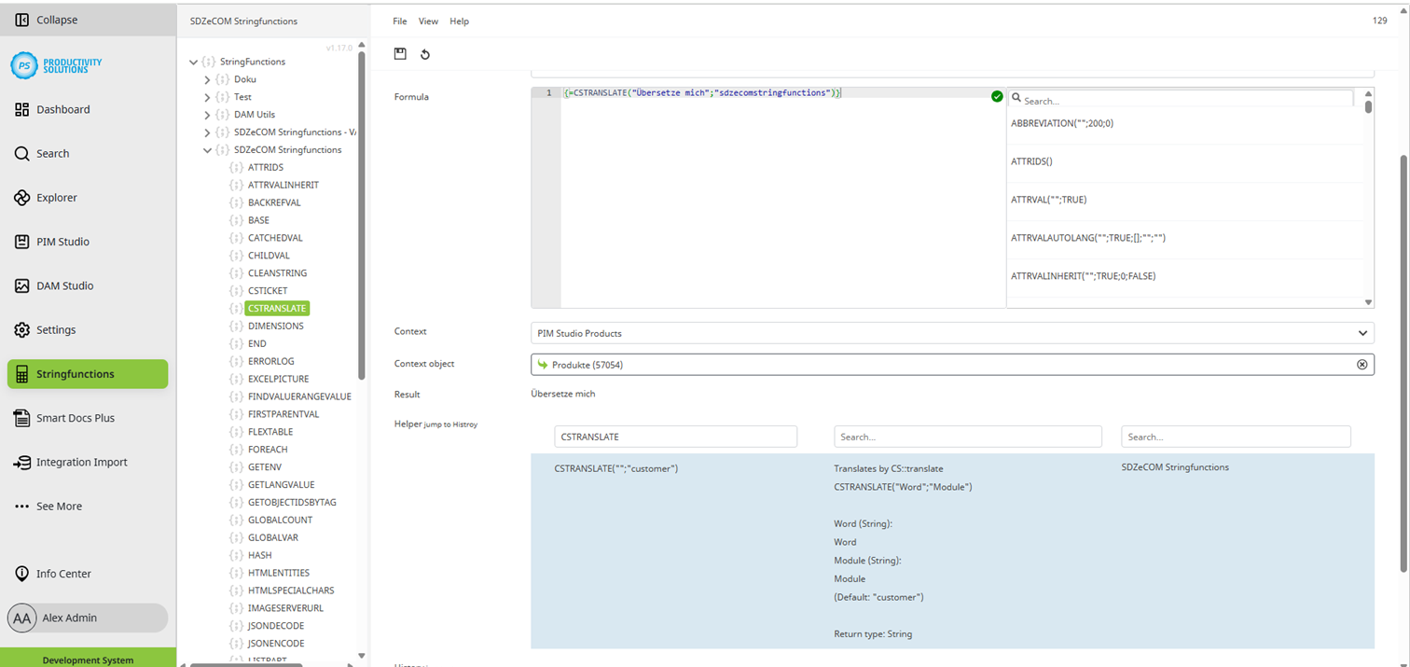Open Search in the sidebar

(53, 153)
